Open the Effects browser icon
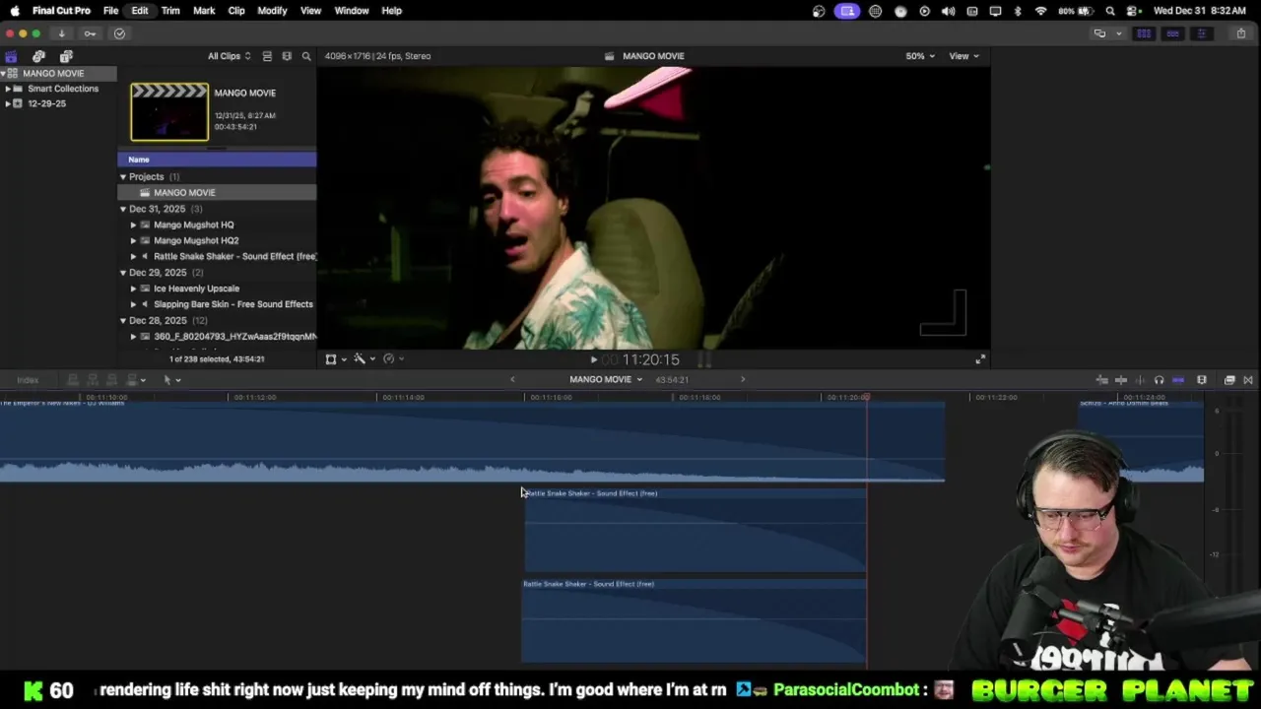Image resolution: width=1261 pixels, height=709 pixels. (1229, 380)
